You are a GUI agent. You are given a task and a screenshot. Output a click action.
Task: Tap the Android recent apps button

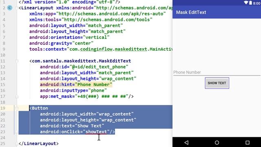point(248,143)
